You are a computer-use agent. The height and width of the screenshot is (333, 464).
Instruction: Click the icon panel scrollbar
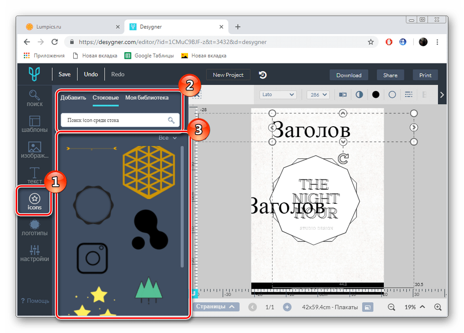(x=182, y=207)
